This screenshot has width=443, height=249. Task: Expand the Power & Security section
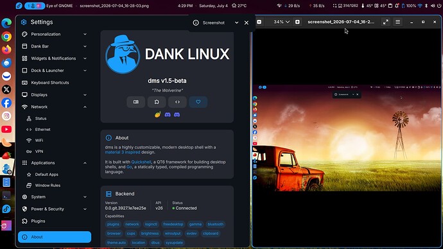[x=54, y=209]
